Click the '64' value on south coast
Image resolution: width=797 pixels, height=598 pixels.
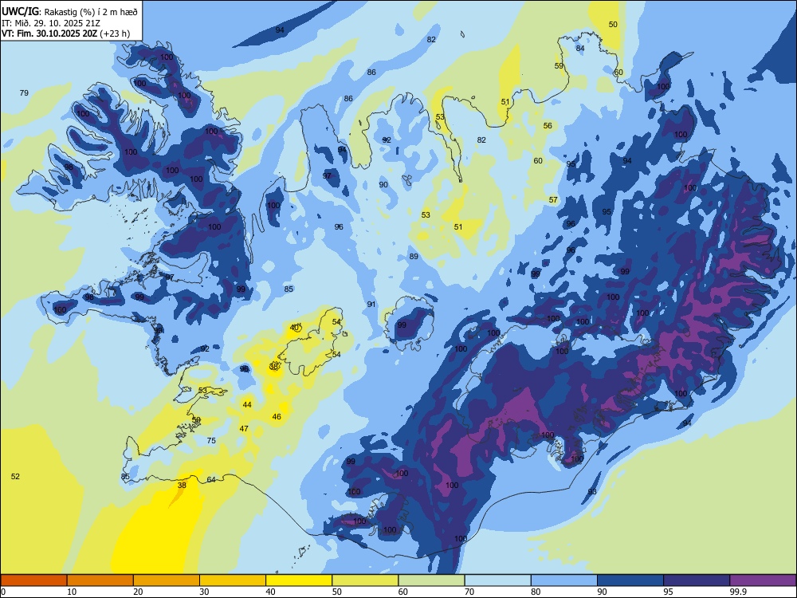(x=211, y=479)
